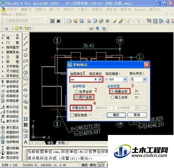174x168 pixels.
Task: Click the command line input area
Action: pyautogui.click(x=67, y=158)
